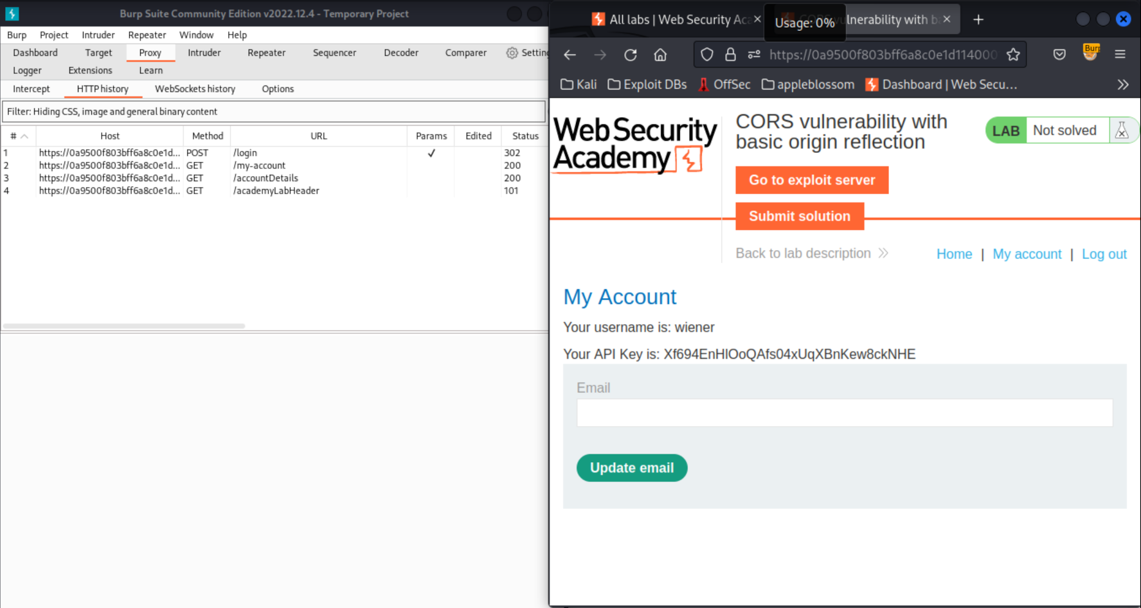Bookmark this page with star icon

coord(1014,55)
